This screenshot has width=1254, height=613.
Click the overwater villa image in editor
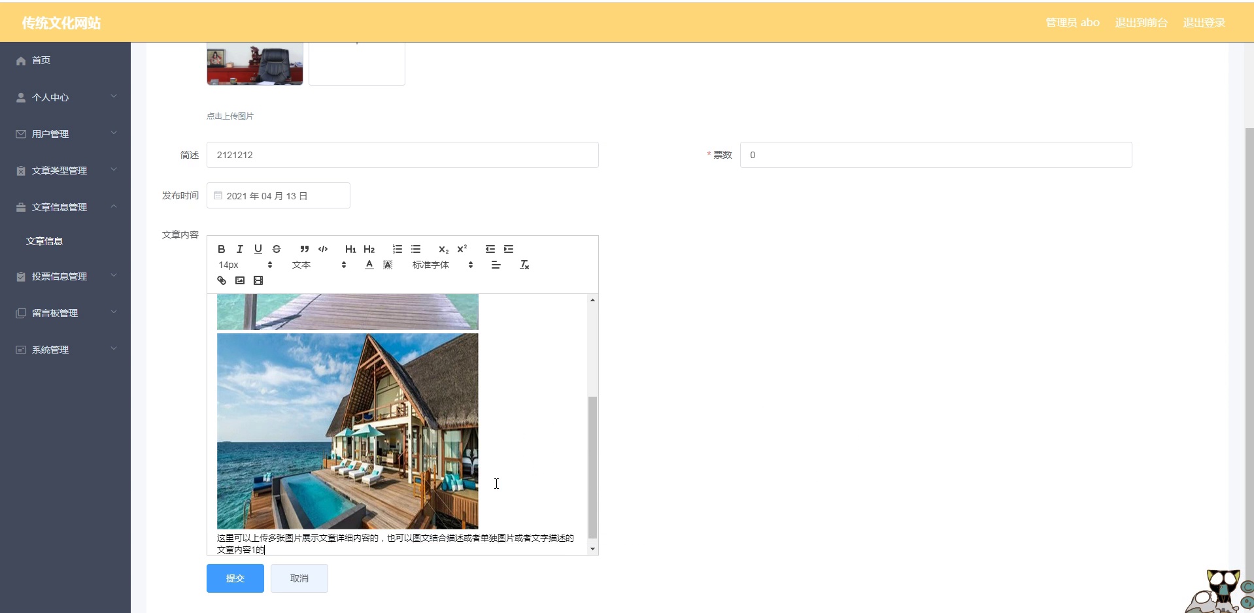click(348, 431)
